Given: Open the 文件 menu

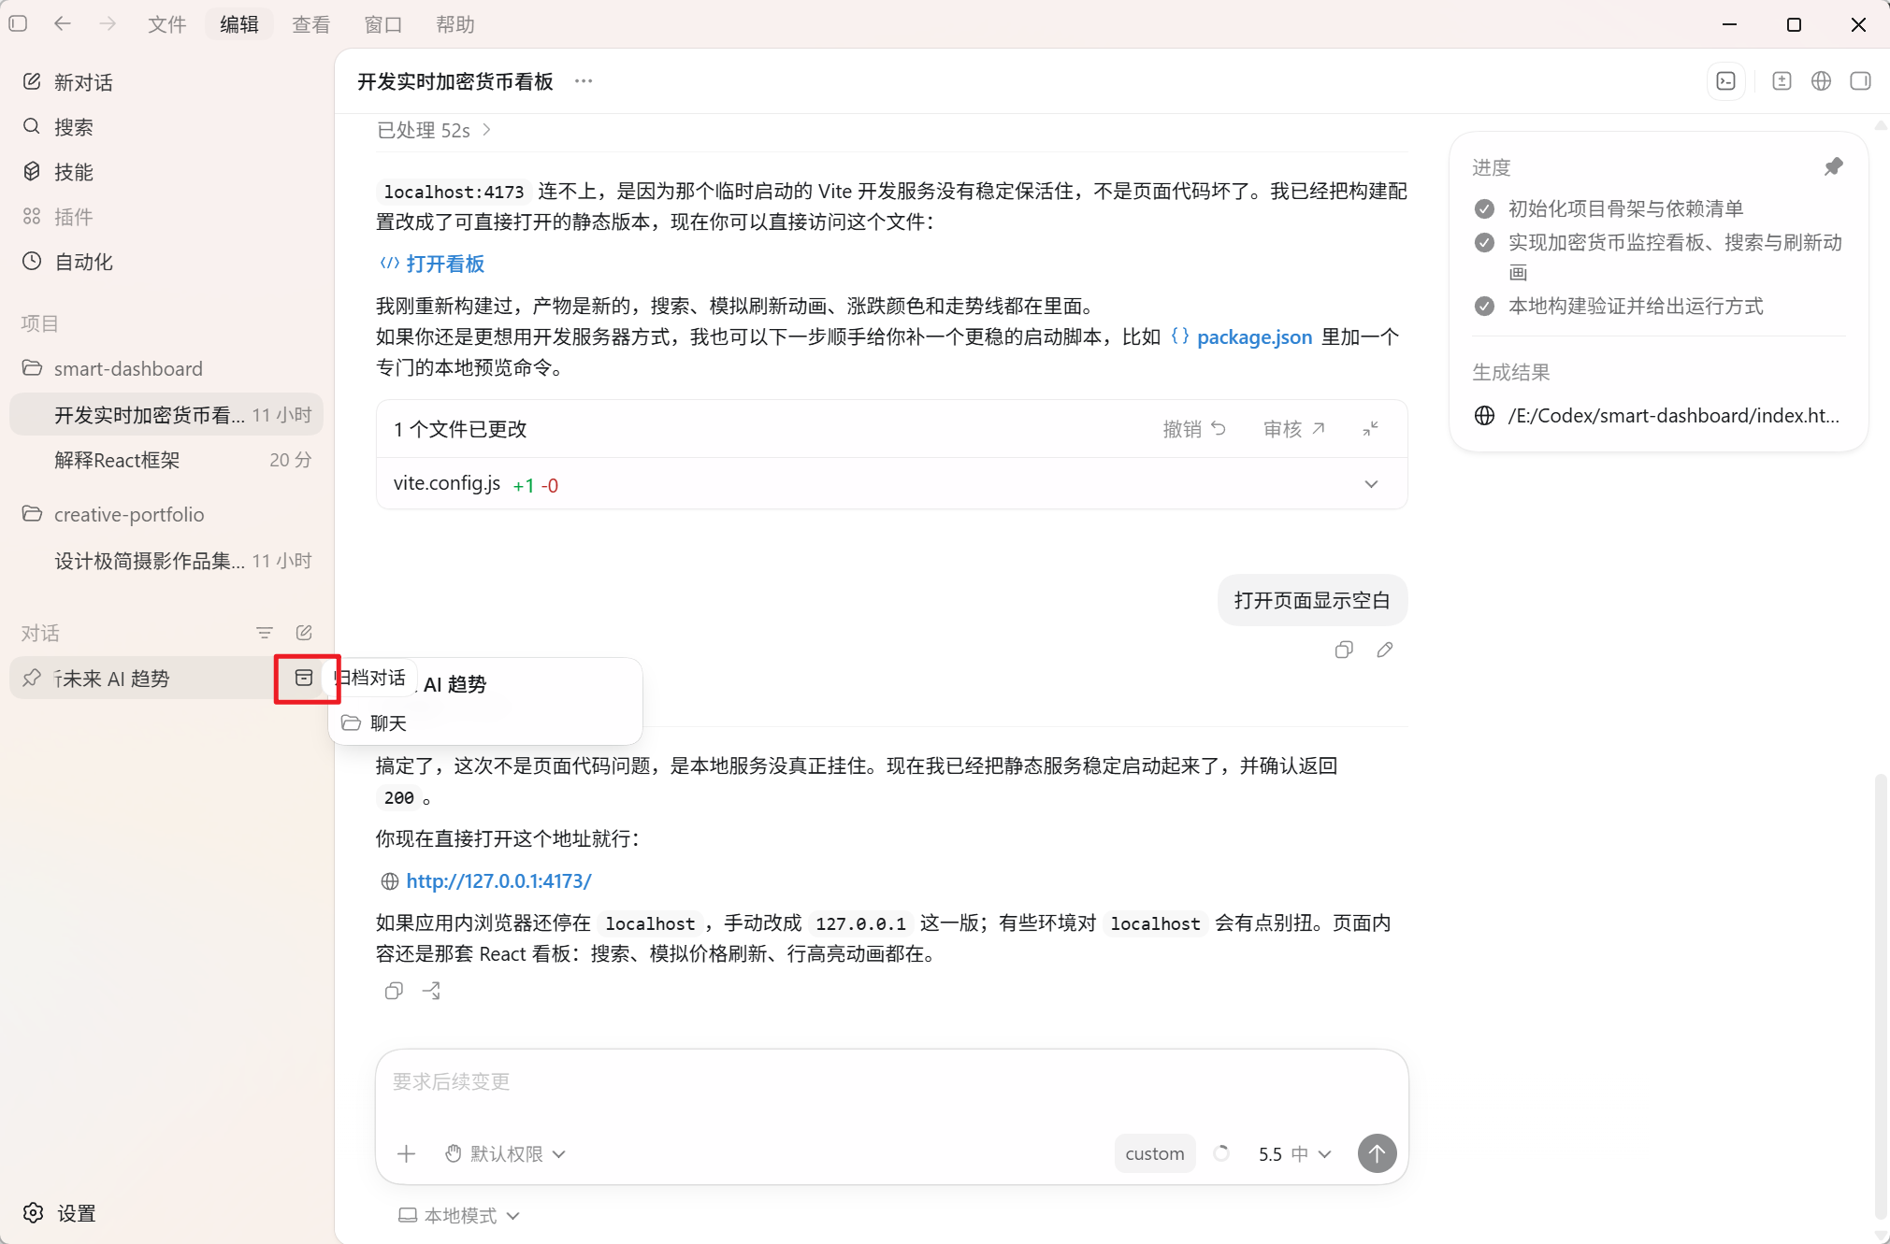Looking at the screenshot, I should [167, 24].
